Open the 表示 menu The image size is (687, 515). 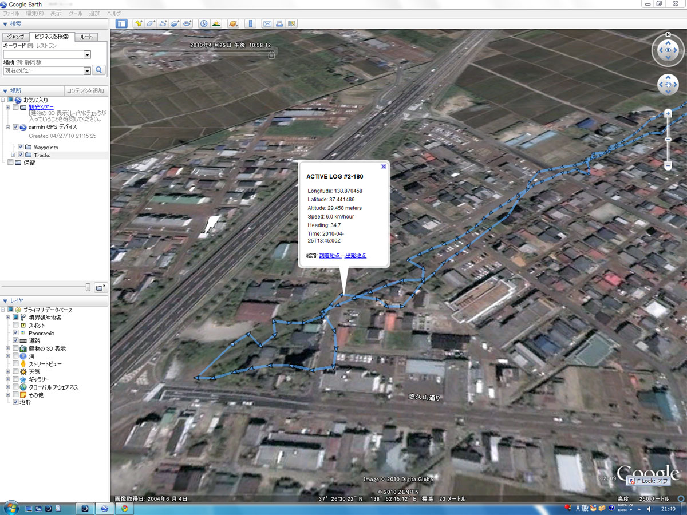(56, 13)
